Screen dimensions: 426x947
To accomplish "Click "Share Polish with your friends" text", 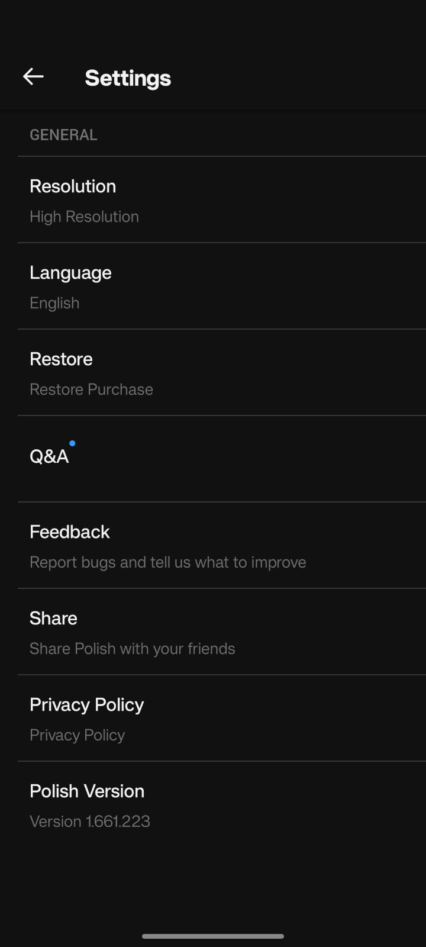I will point(133,649).
